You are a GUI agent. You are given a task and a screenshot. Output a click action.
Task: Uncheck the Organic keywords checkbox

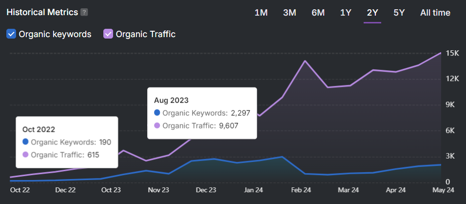[11, 34]
